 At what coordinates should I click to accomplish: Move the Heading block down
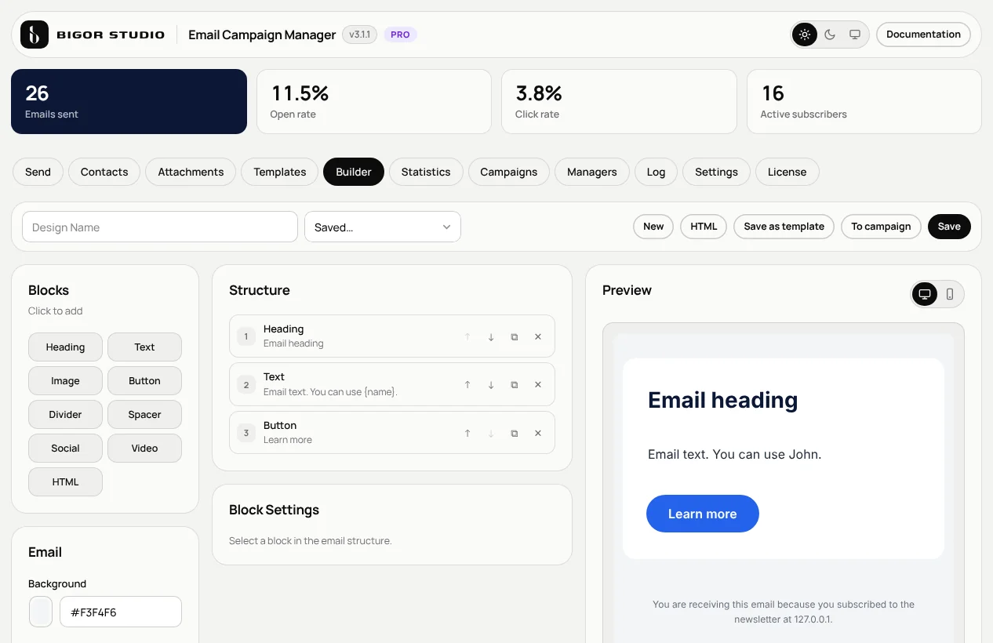pos(491,336)
